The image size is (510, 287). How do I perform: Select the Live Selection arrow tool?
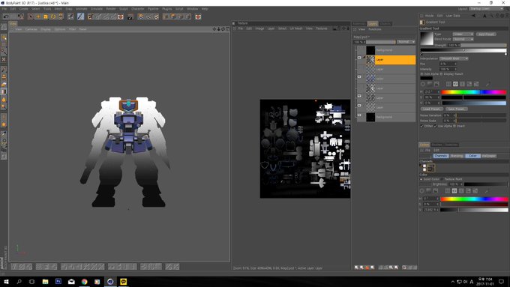tap(31, 16)
